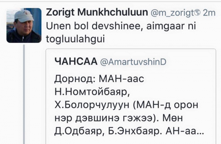Screen dimensions: 221x144
Task: Click the quoted line "Дорнод: МАН-аас"
Action: (x=99, y=79)
